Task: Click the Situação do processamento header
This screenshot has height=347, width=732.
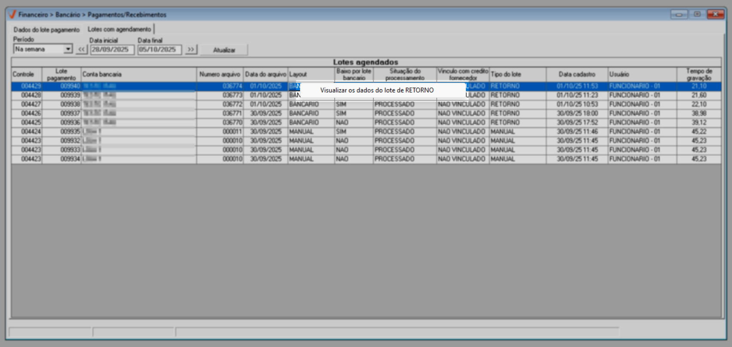Action: pos(405,75)
